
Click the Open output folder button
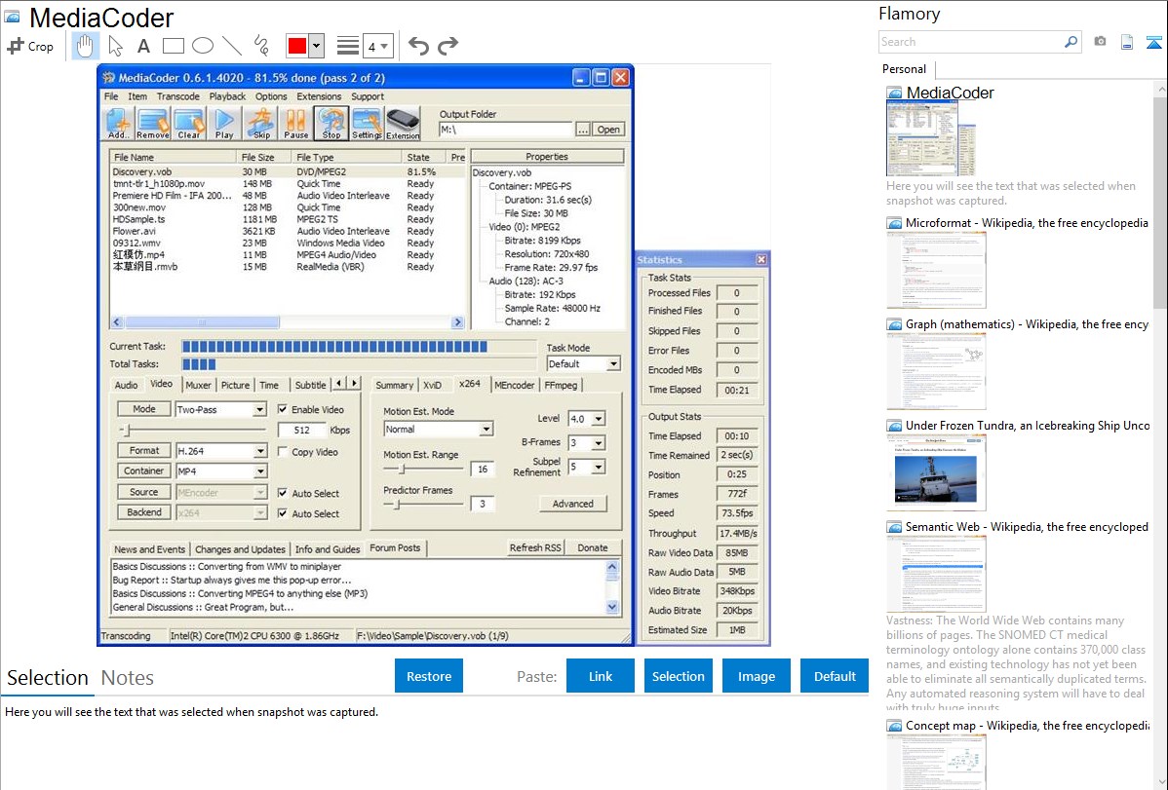tap(607, 130)
